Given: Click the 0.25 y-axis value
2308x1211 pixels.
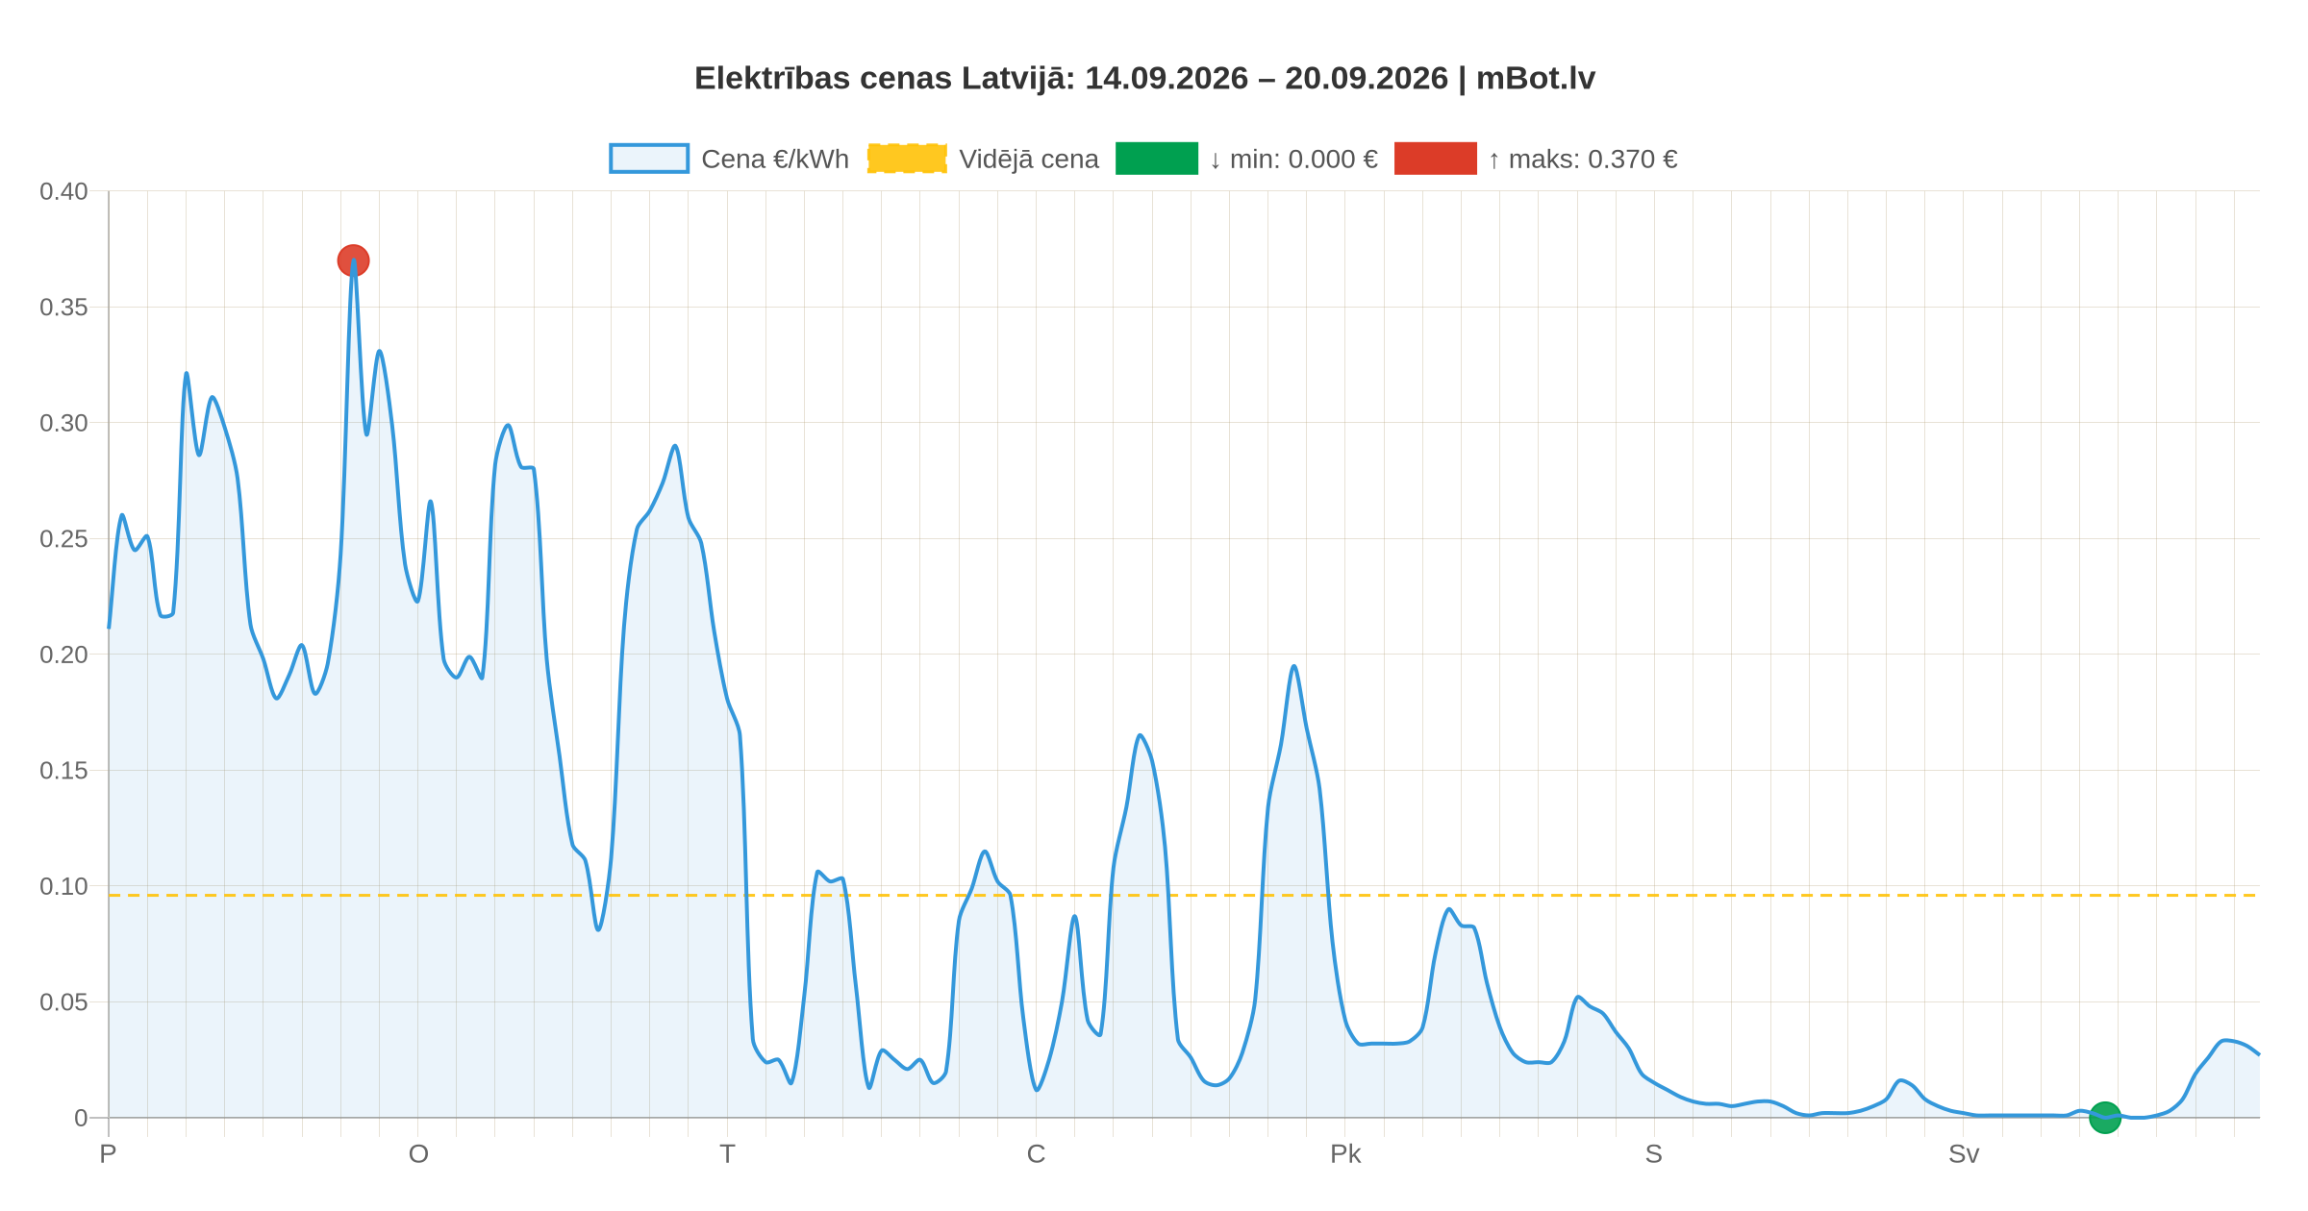Looking at the screenshot, I should click(x=63, y=539).
